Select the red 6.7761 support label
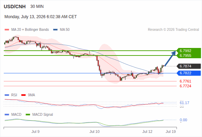Viewport: 202px width, 137px height. 185,81
